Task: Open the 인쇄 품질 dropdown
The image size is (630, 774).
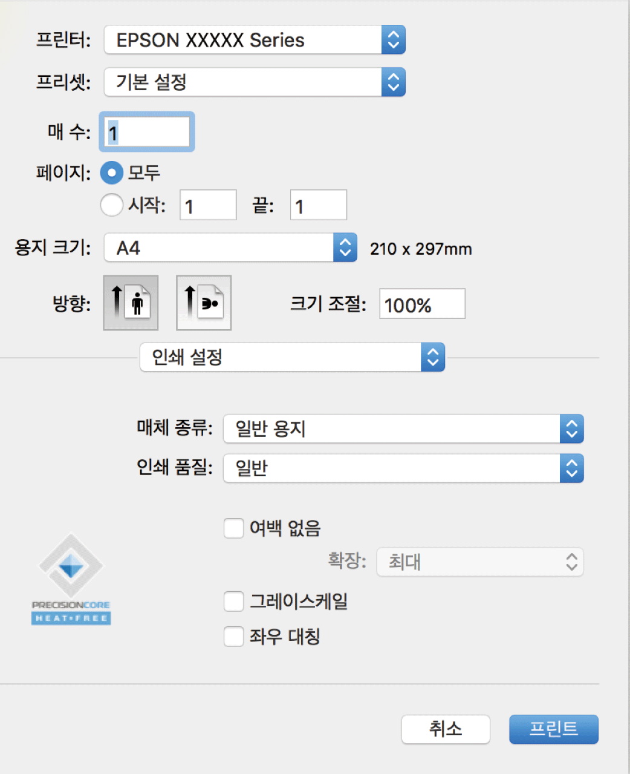Action: (x=403, y=468)
